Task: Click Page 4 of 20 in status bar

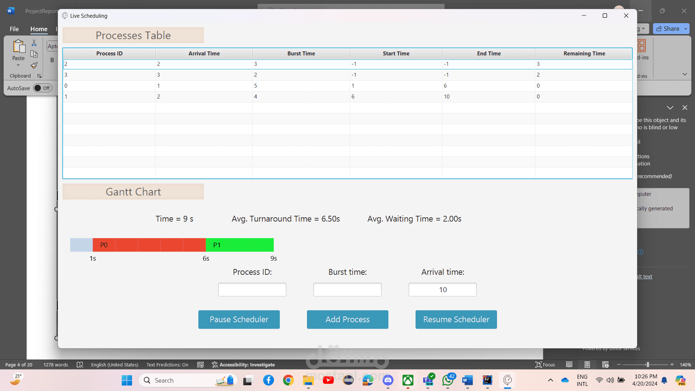Action: [19, 365]
